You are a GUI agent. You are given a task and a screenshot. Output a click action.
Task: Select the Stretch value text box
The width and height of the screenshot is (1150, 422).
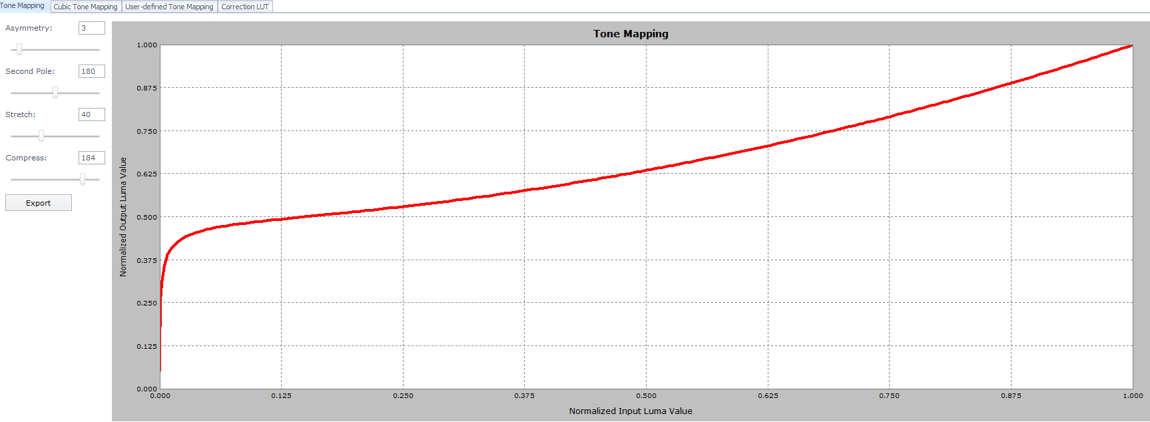pos(91,114)
